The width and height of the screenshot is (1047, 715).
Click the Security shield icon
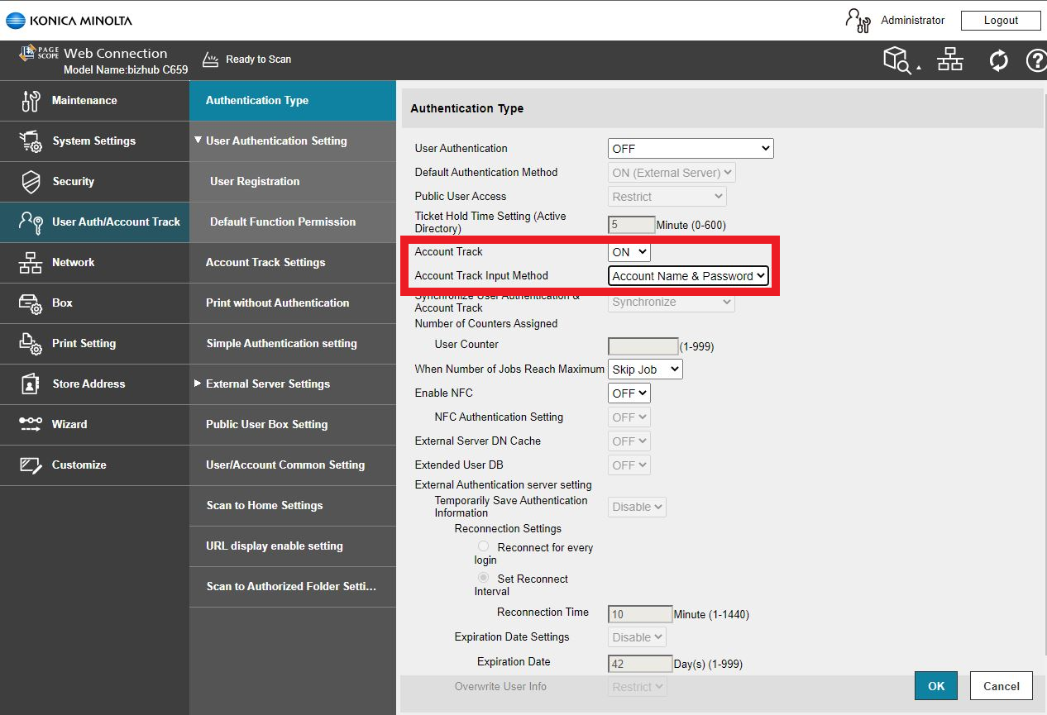click(31, 182)
